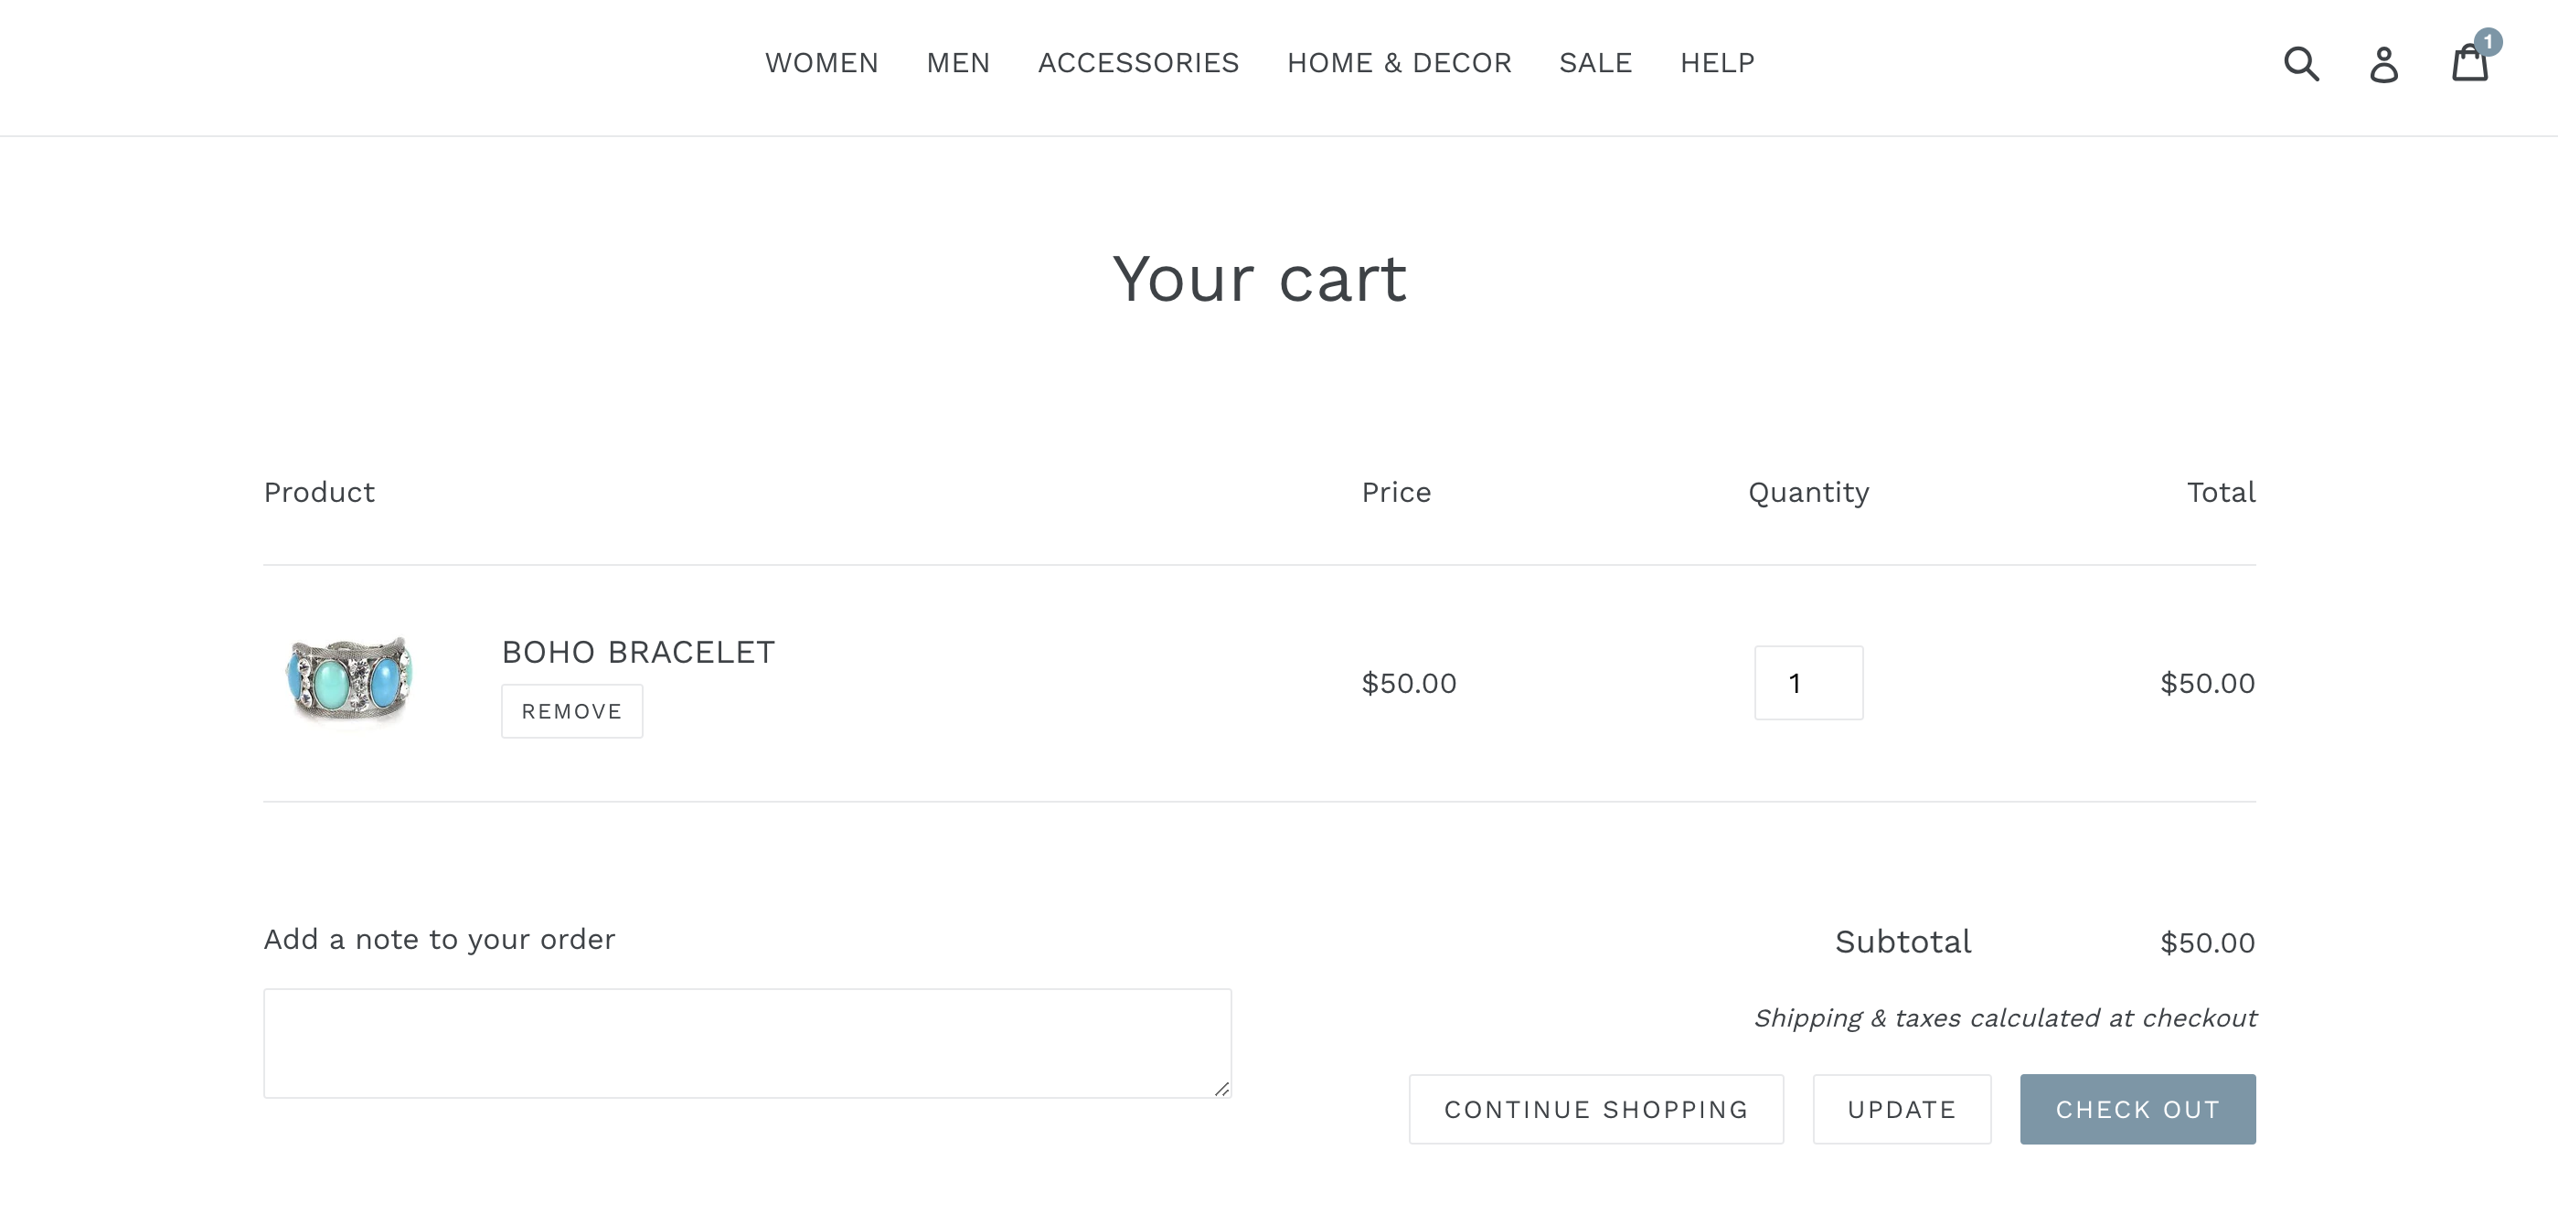This screenshot has height=1214, width=2558.
Task: Open the MEN menu
Action: (x=957, y=62)
